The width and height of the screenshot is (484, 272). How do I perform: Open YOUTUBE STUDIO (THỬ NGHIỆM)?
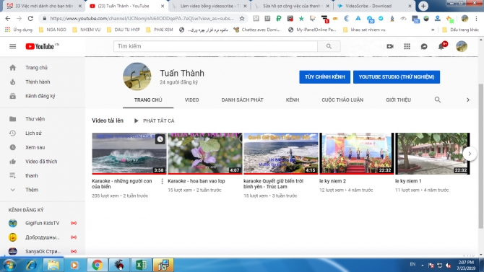click(397, 76)
